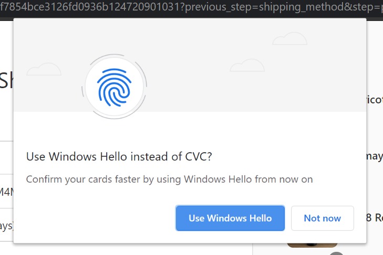The width and height of the screenshot is (383, 255).
Task: Click the cloud illustration at the dialog's top right
Action: click(x=289, y=38)
